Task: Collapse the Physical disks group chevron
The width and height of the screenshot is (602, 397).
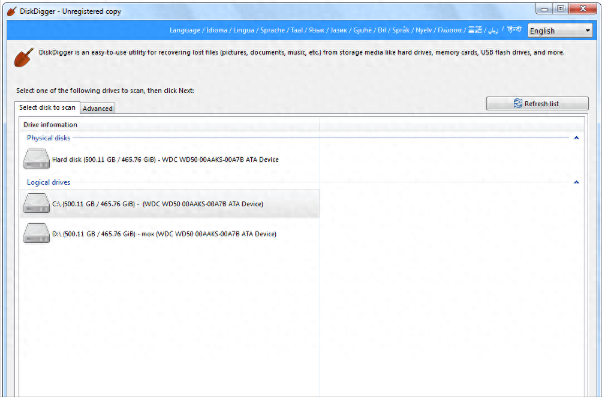Action: (x=576, y=138)
